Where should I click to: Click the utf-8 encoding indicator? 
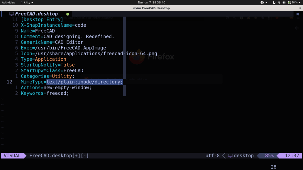212,156
